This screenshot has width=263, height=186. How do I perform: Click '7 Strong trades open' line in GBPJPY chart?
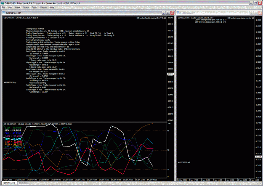point(43,60)
